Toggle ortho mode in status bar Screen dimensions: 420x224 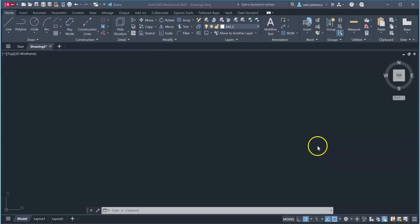coord(299,219)
